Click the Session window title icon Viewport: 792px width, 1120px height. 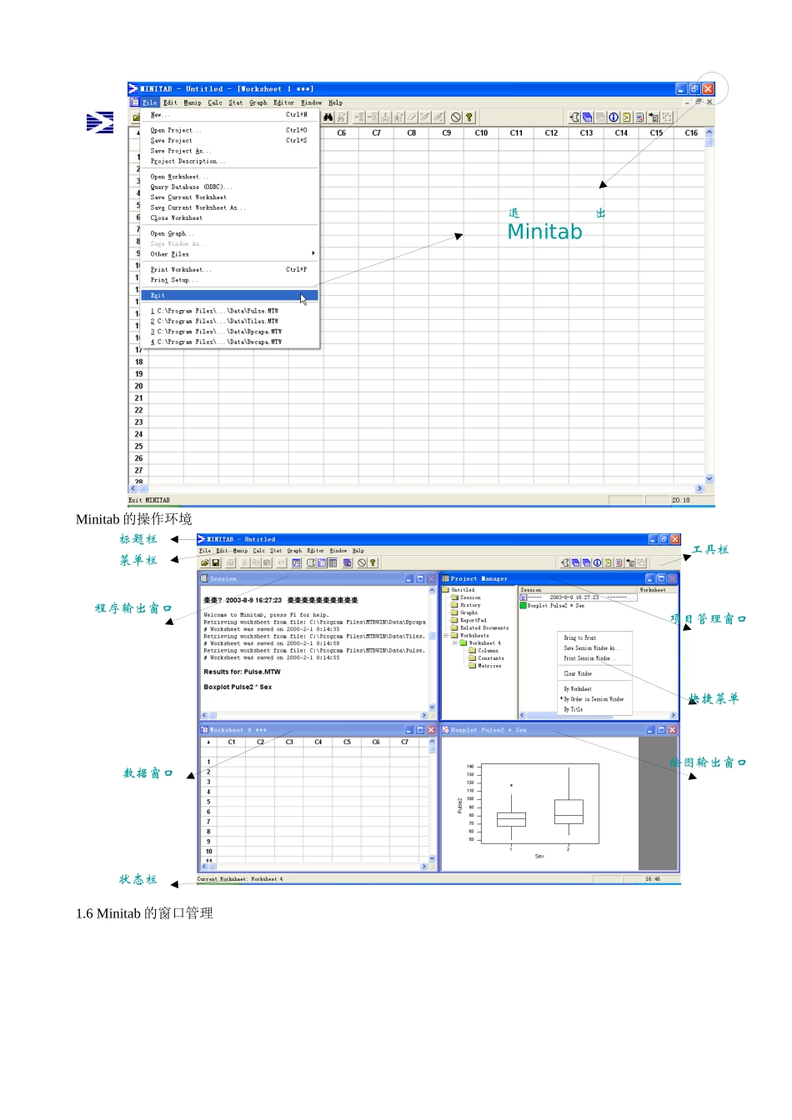tap(204, 578)
